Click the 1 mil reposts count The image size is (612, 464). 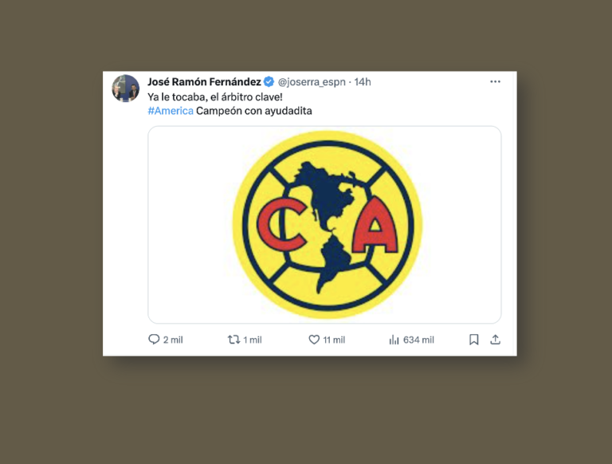click(253, 340)
